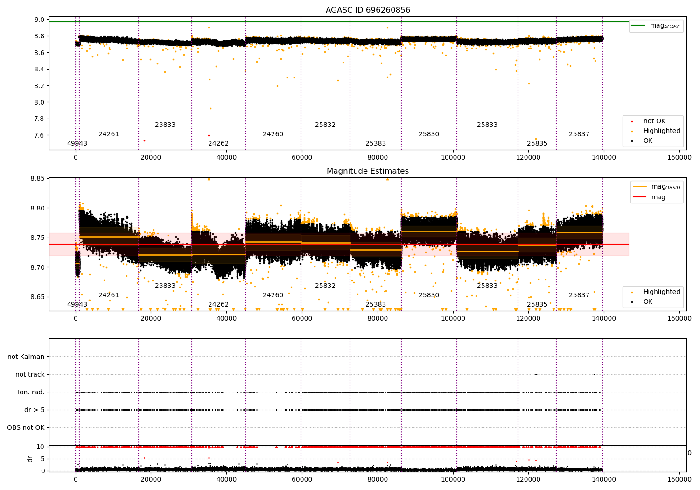Image resolution: width=700 pixels, height=490 pixels.
Task: Click the 8.65 y-axis tick in middle plot
Action: 37,297
